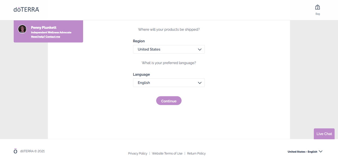Screen dimensions: 338x159
Task: Open footer United States - English selector
Action: [x=305, y=152]
